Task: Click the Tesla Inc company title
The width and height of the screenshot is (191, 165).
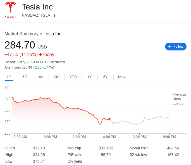Action: (x=37, y=7)
